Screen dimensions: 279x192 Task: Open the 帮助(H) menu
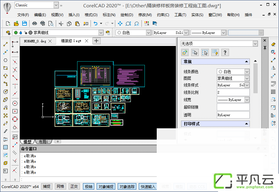tap(233, 15)
